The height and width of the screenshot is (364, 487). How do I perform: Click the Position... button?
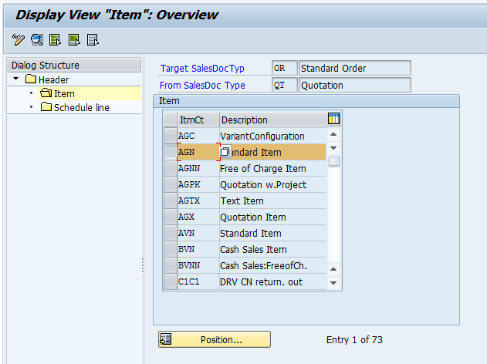215,339
